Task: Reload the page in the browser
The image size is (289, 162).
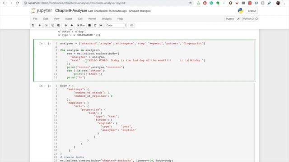Action: point(17,3)
